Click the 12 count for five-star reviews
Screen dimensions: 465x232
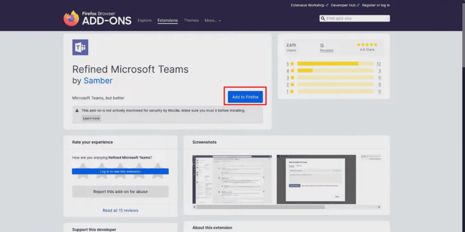click(379, 63)
